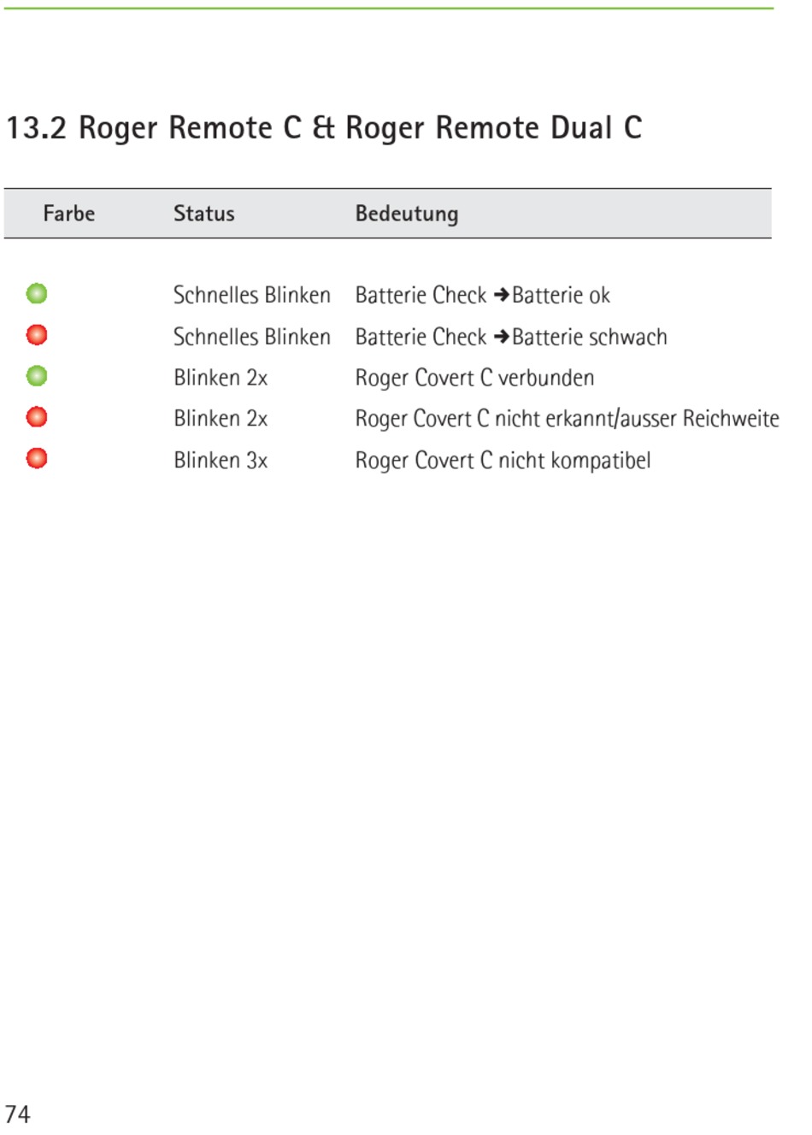
Task: Click the 13.2 Roger Remote C heading
Action: point(324,128)
